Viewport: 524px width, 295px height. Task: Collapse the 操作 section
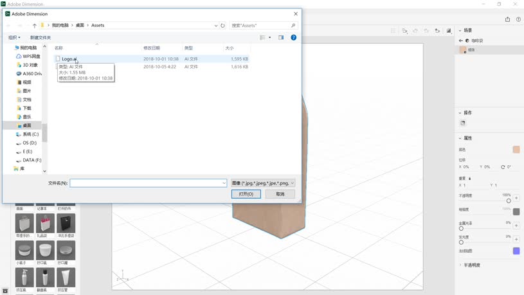460,113
